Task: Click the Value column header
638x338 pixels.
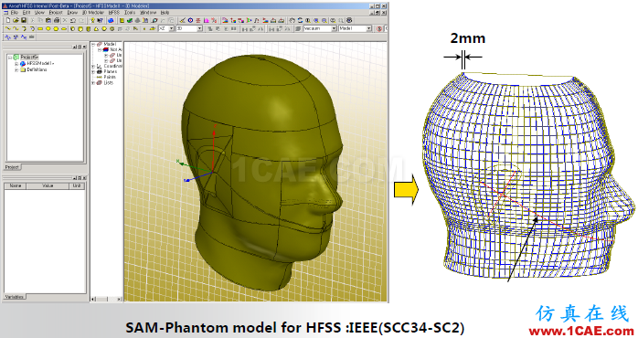Action: point(48,185)
